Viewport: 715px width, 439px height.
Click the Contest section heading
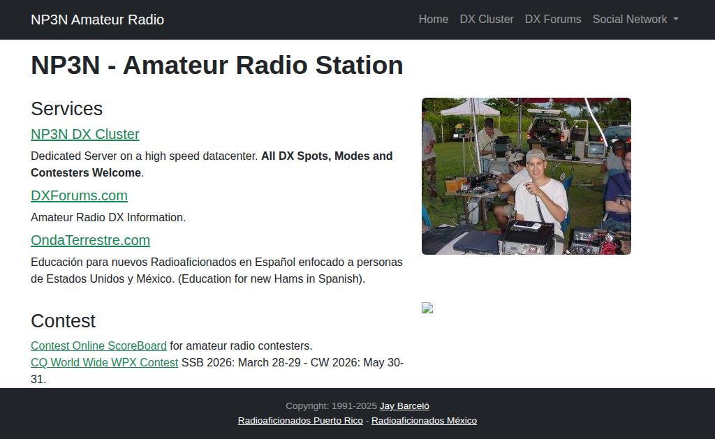click(63, 321)
